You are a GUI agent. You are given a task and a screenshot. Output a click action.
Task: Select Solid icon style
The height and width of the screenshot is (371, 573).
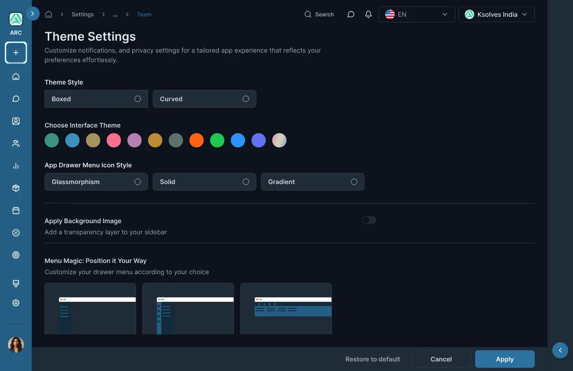click(x=204, y=182)
